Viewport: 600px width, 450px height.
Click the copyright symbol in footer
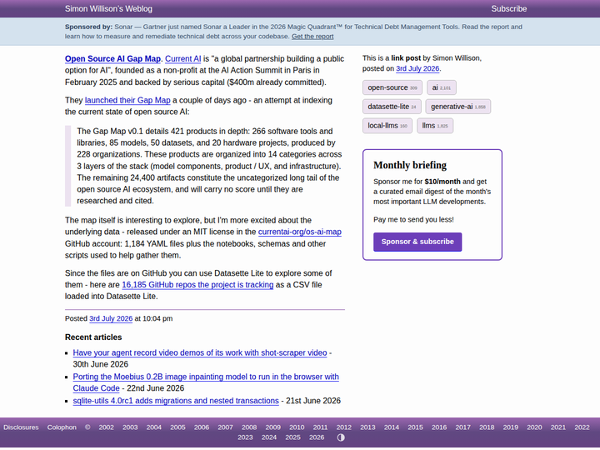tap(87, 427)
